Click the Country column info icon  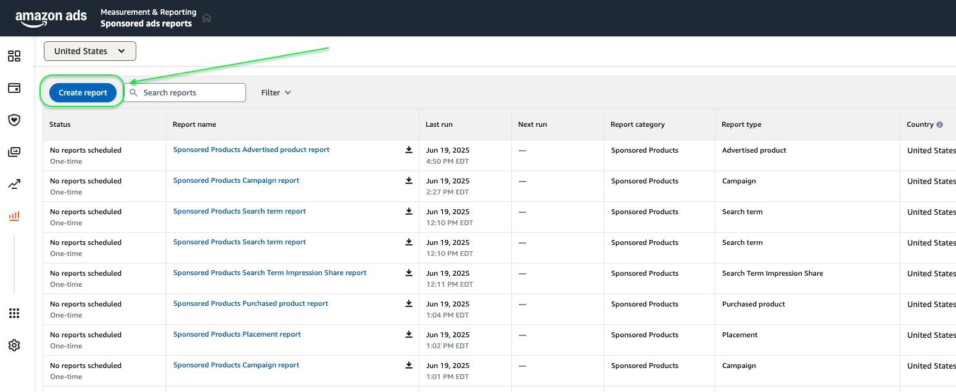(939, 124)
